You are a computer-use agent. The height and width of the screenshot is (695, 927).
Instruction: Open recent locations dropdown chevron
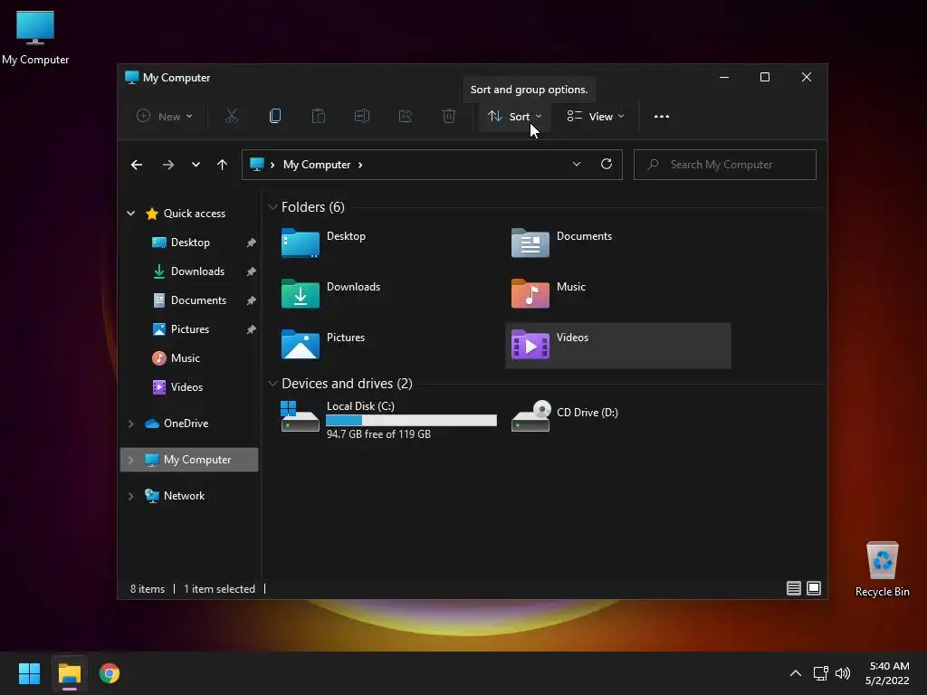click(x=196, y=165)
